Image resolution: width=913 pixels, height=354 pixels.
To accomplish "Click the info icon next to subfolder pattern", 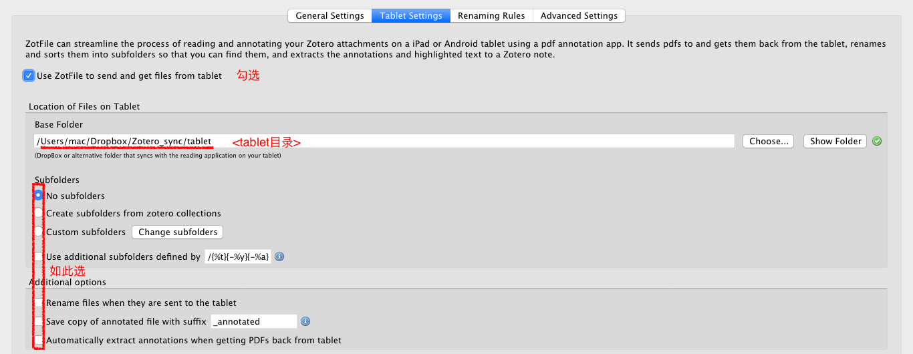I will point(280,257).
